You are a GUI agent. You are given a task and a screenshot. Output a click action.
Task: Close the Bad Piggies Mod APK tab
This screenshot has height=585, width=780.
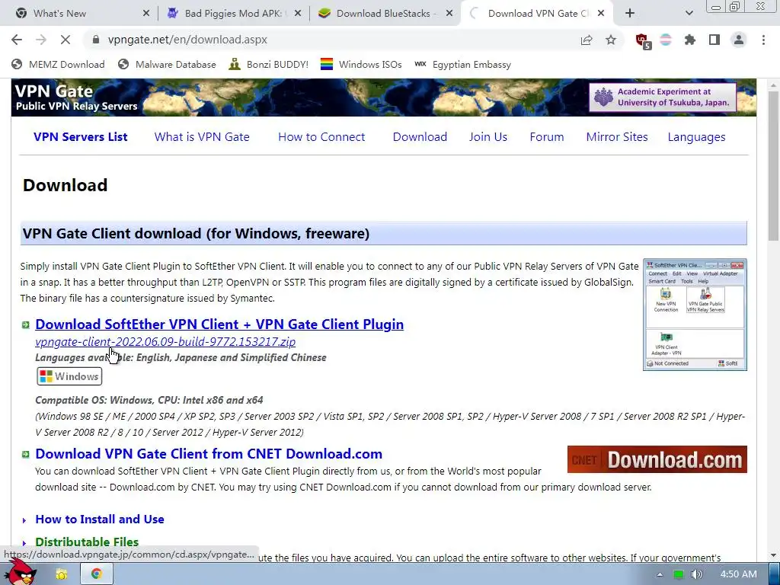(x=298, y=14)
